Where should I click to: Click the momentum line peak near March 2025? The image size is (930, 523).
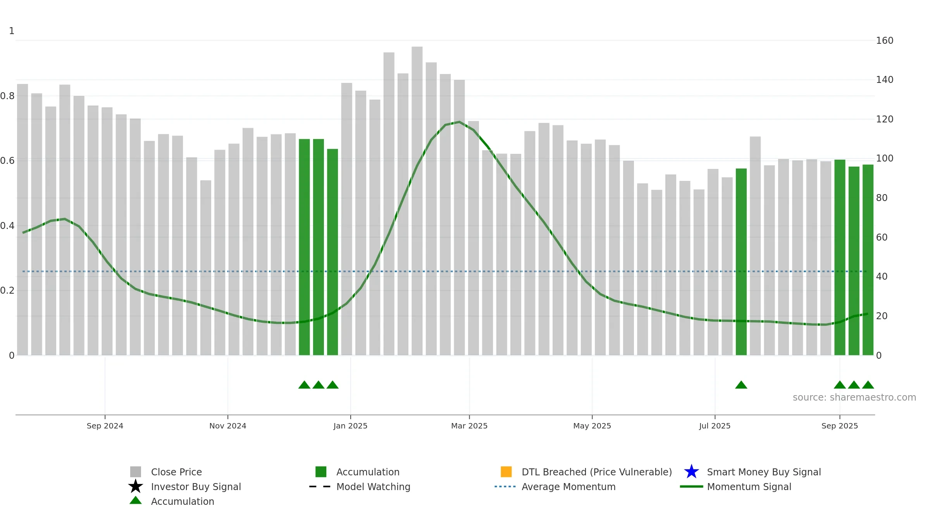459,122
